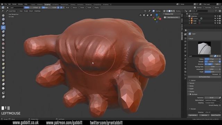Viewport: 222px width, 125px height.
Task: Open the Stroke header dropdown
Action: click(x=83, y=8)
